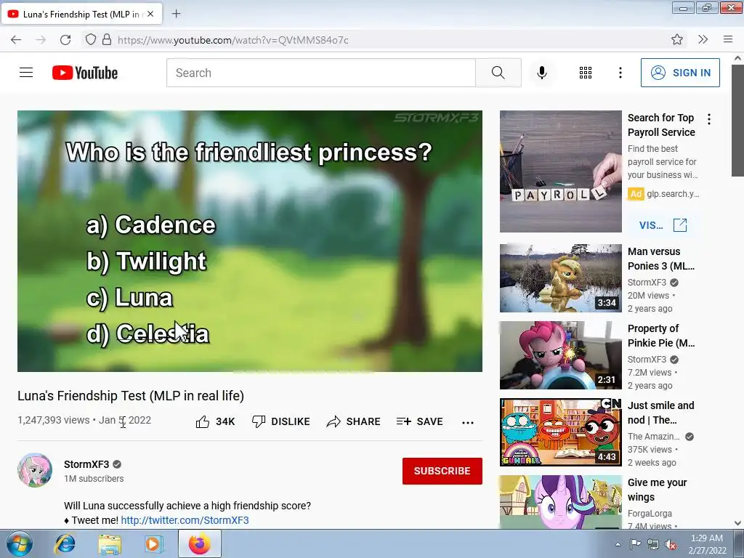
Task: Open the Windows Start menu
Action: 19,543
